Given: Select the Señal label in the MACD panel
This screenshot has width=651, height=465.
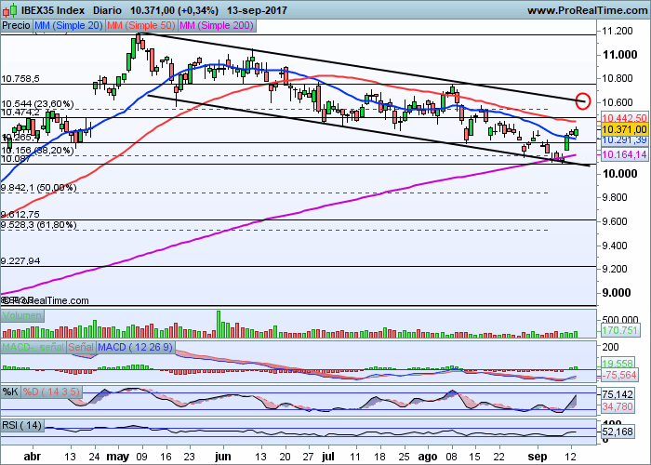Looking at the screenshot, I should [x=81, y=347].
